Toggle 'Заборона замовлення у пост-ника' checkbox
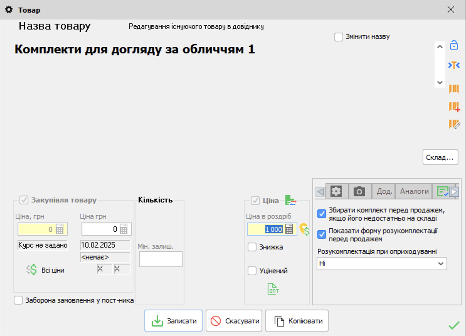 tap(19, 300)
